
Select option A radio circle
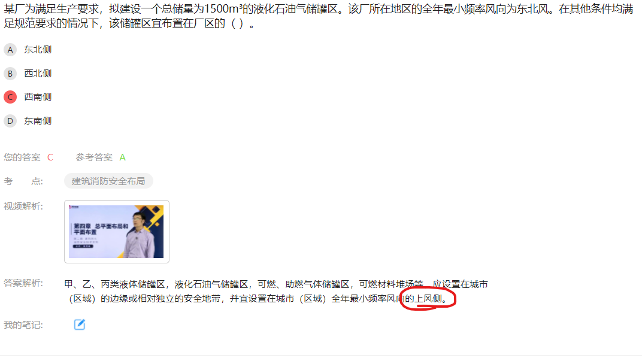tap(10, 50)
